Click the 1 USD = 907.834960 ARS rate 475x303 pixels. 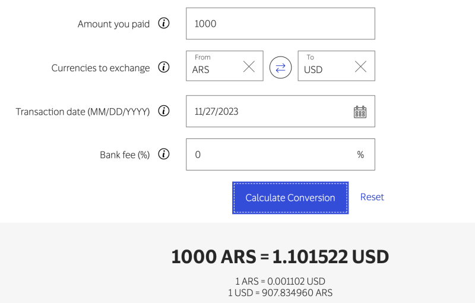pyautogui.click(x=280, y=293)
